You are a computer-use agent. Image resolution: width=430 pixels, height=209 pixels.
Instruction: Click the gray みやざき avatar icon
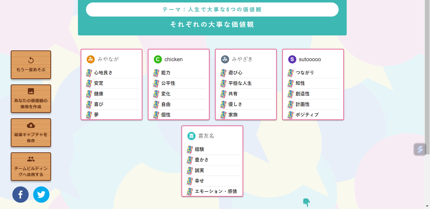click(225, 59)
